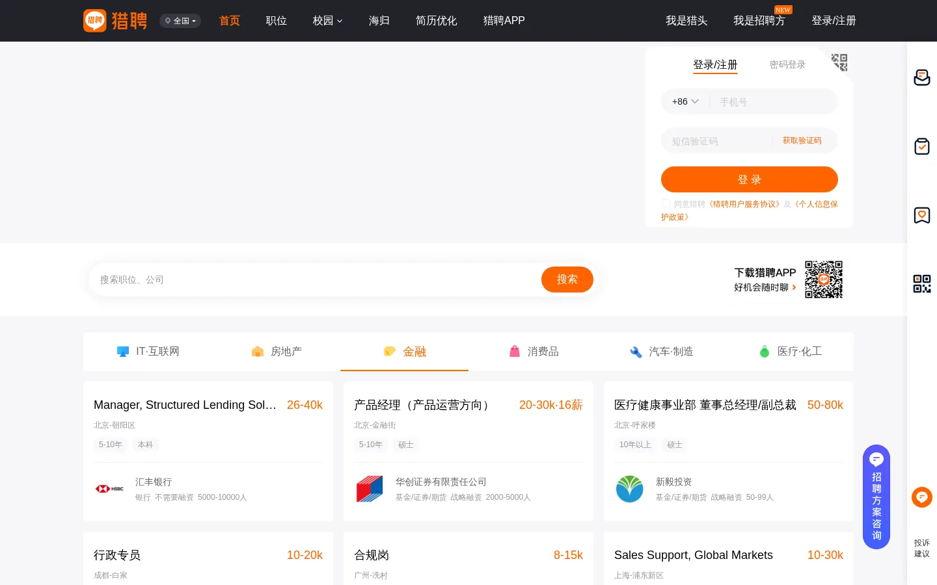Open 合规岗 job posting
937x585 pixels.
click(372, 555)
